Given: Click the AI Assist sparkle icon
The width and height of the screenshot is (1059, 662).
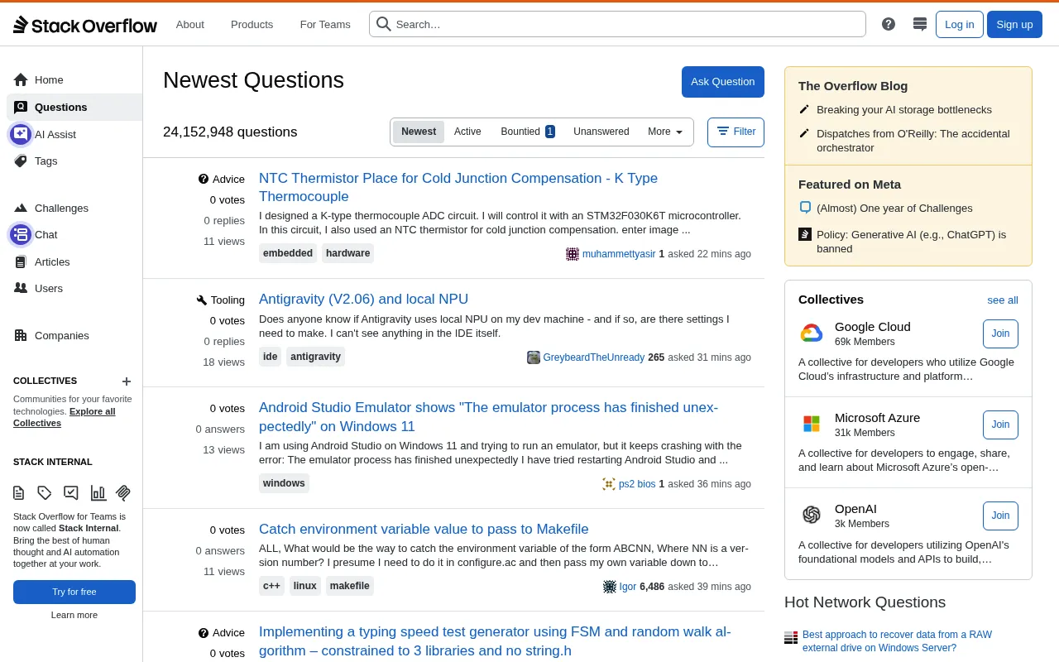Looking at the screenshot, I should pos(21,134).
